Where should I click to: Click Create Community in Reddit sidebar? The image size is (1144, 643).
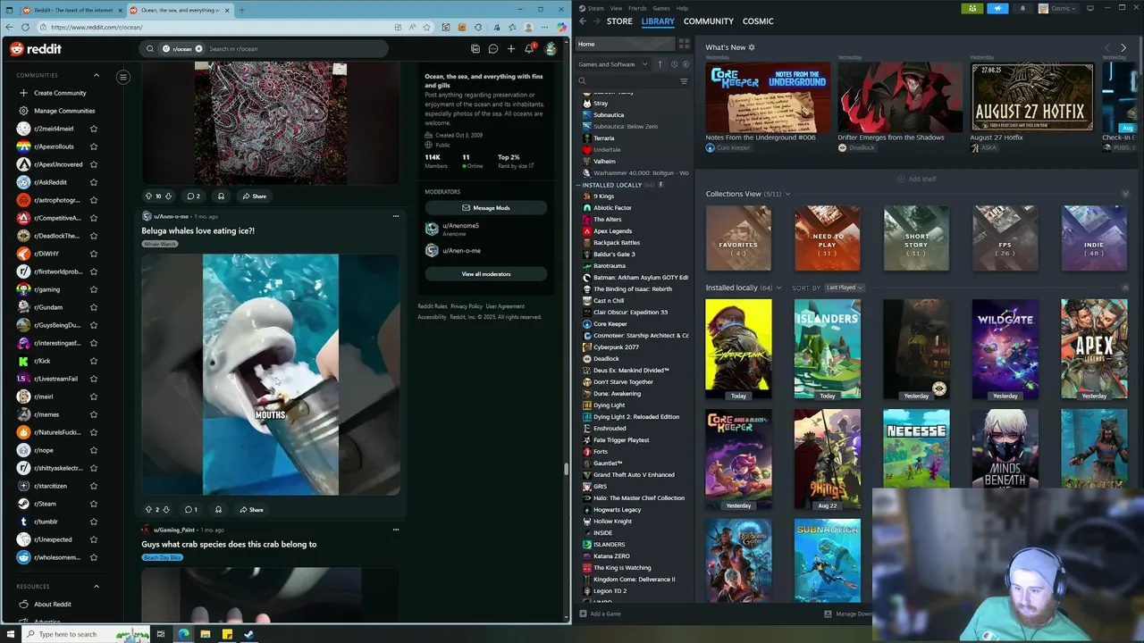pos(60,93)
